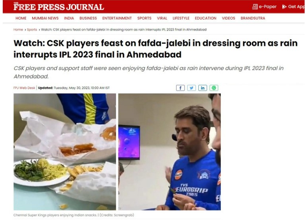Click the Sports breadcrumb link
Image resolution: width=305 pixels, height=220 pixels.
tap(32, 29)
